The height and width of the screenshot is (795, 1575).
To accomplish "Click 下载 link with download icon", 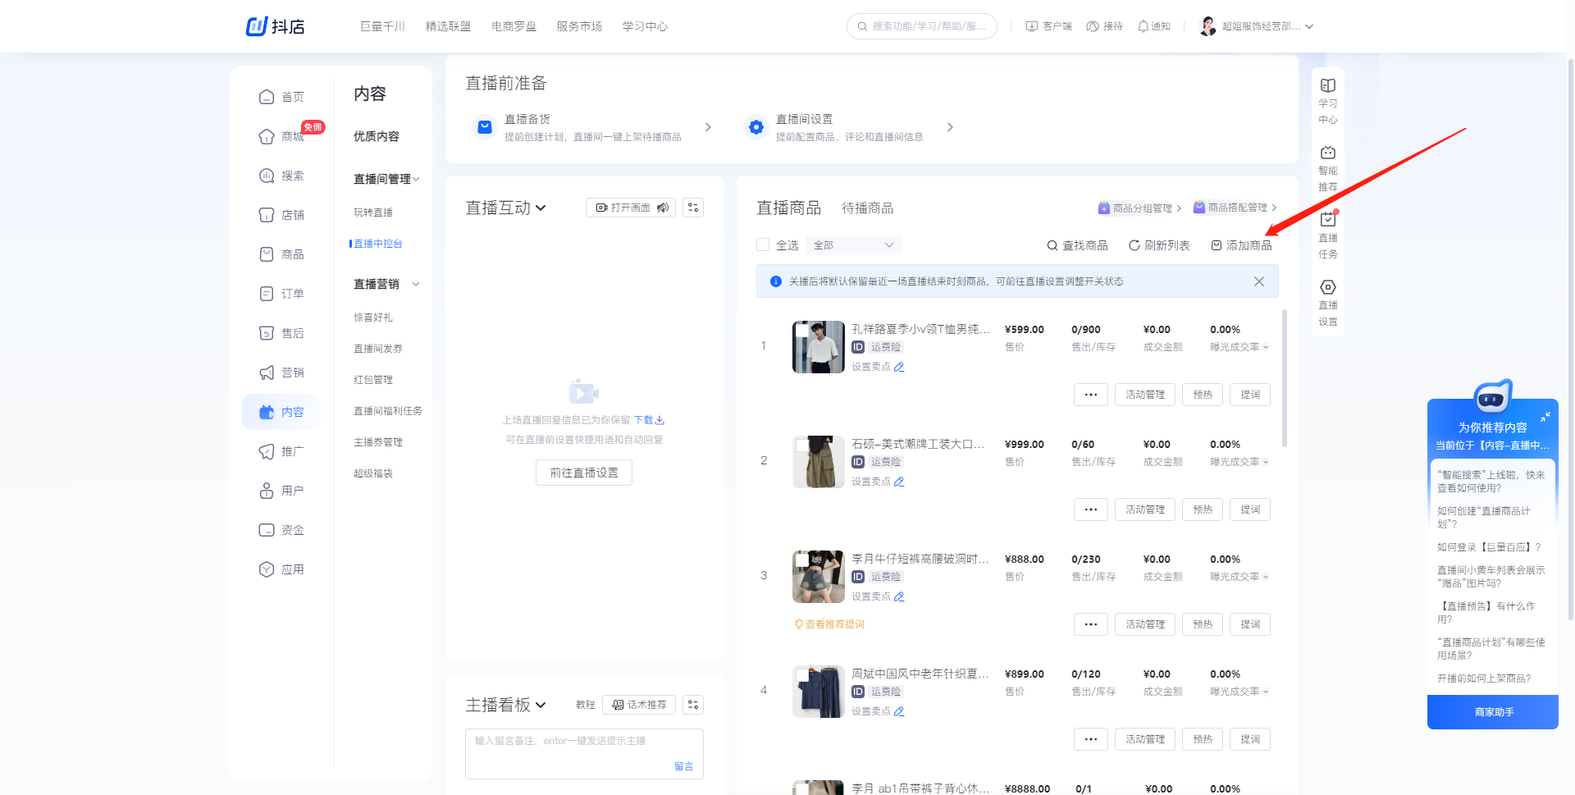I will click(649, 420).
